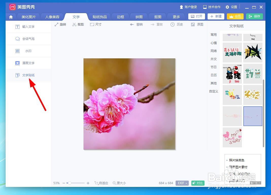Choose the highlighted blue sticker thumbnail
Screen dimensions: 271x195
coord(253,116)
